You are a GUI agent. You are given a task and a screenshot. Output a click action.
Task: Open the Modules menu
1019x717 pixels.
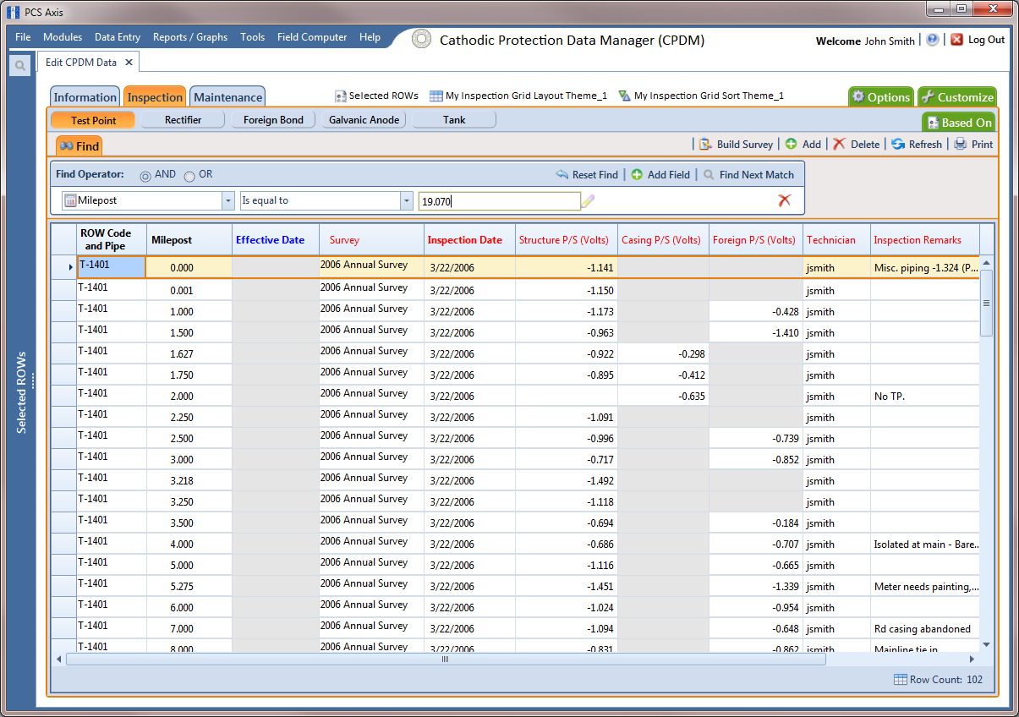click(x=63, y=37)
